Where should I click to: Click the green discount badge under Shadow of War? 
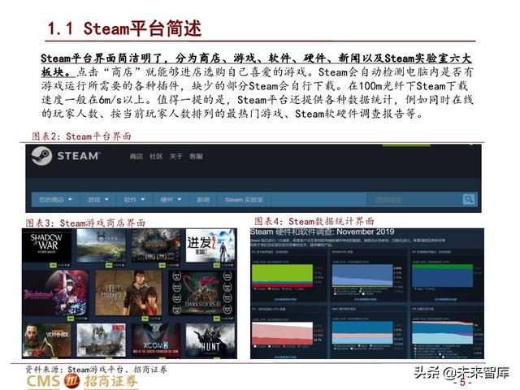coord(53,266)
